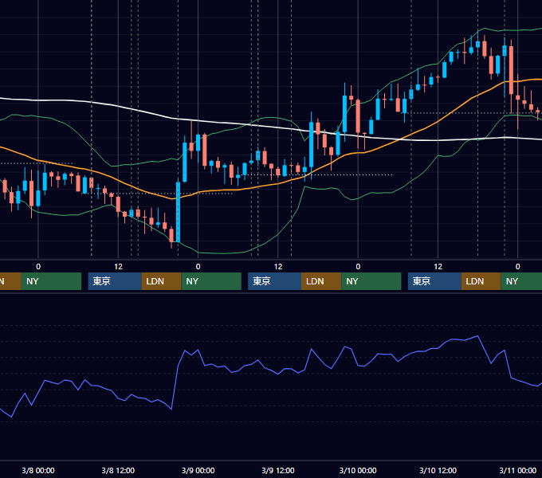The width and height of the screenshot is (542, 478).
Task: Select the LDN session block after 3/9 12:00
Action: [x=321, y=281]
